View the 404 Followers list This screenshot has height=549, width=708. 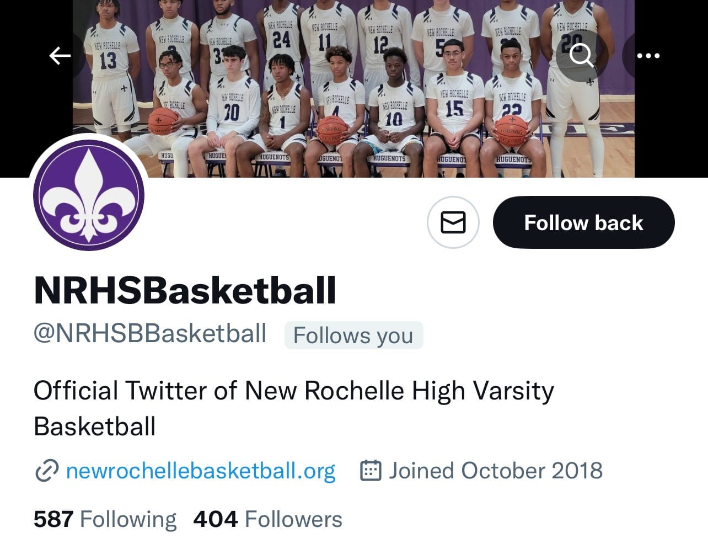268,519
